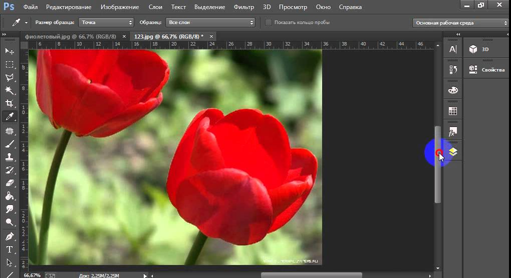Open the Изображение menu
This screenshot has height=278, width=511.
(x=120, y=7)
